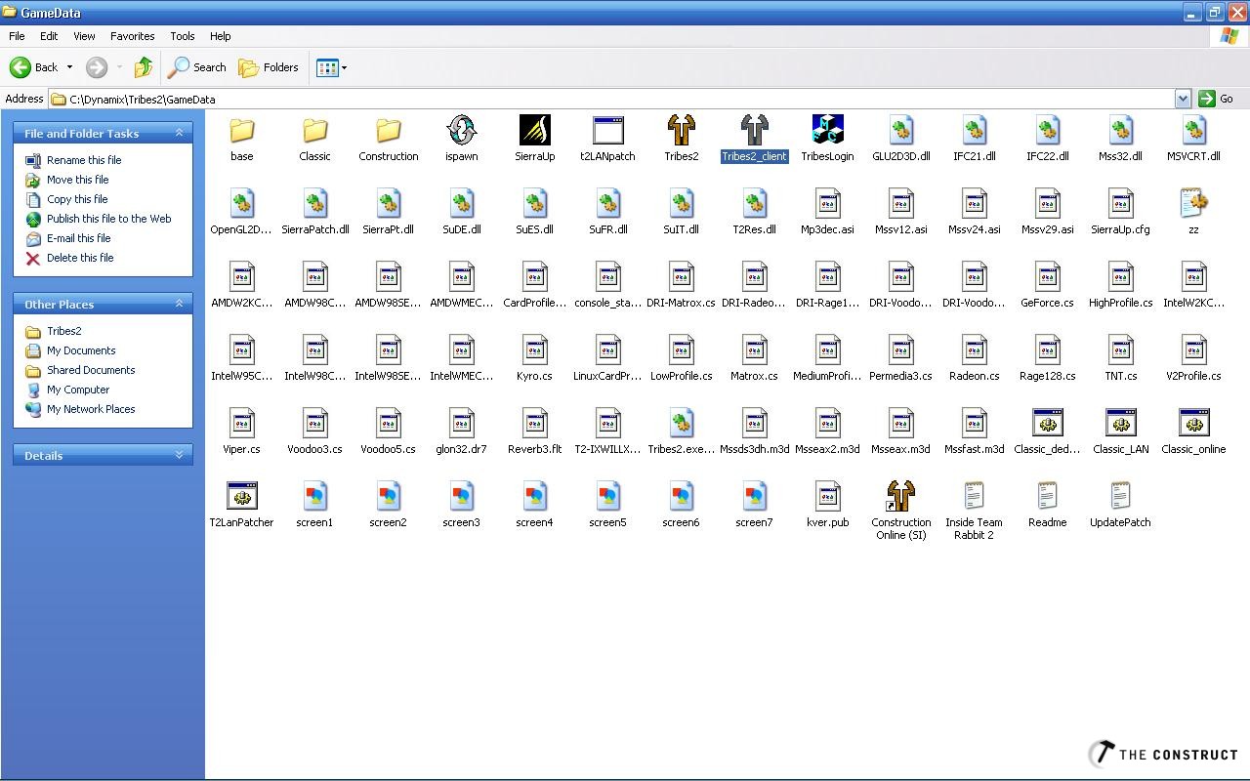Click Delete this file
Screen dimensions: 1250x781
click(80, 258)
